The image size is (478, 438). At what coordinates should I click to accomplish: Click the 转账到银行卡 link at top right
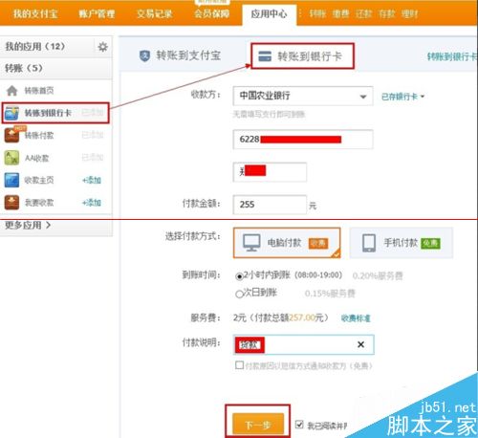pyautogui.click(x=452, y=56)
